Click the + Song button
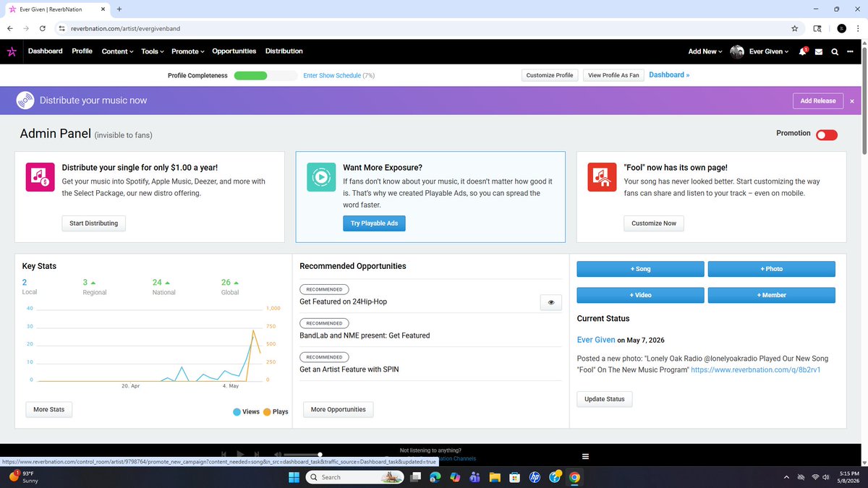Viewport: 868px width, 488px height. 640,269
